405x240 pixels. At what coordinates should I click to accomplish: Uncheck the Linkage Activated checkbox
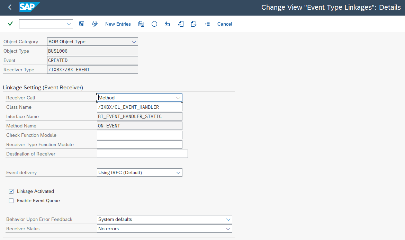pos(11,191)
